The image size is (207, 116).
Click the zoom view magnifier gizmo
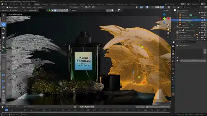[168, 25]
